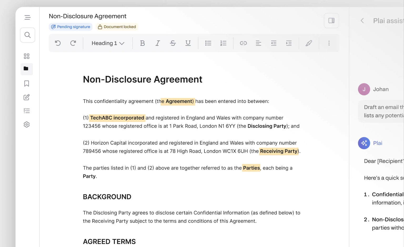Collapse the Plai assistant panel with back chevron
This screenshot has width=404, height=247.
pyautogui.click(x=362, y=21)
